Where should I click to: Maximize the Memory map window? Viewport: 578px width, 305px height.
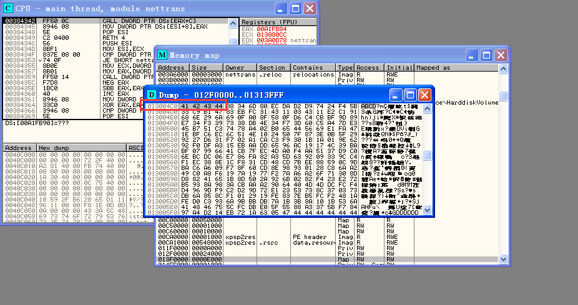[487, 55]
